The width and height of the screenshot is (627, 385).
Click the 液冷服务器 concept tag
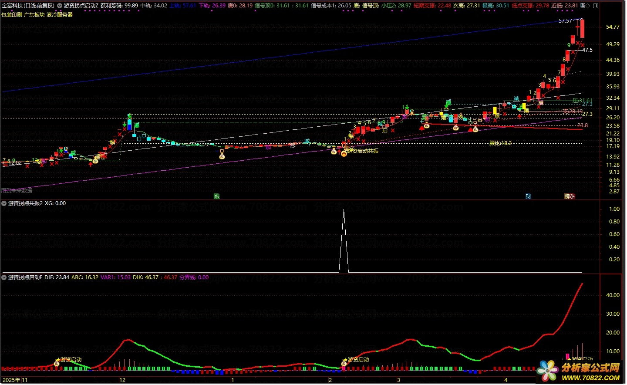[60, 15]
